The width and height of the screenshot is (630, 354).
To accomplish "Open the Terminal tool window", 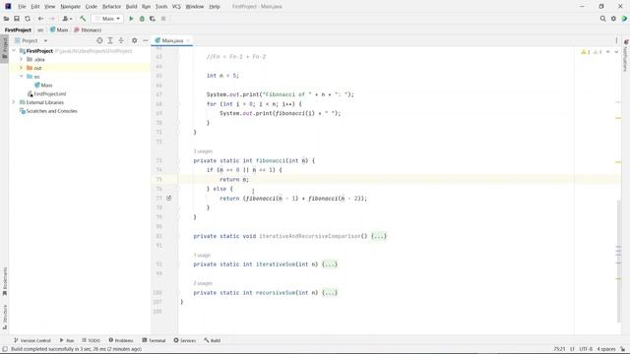I will pyautogui.click(x=154, y=340).
